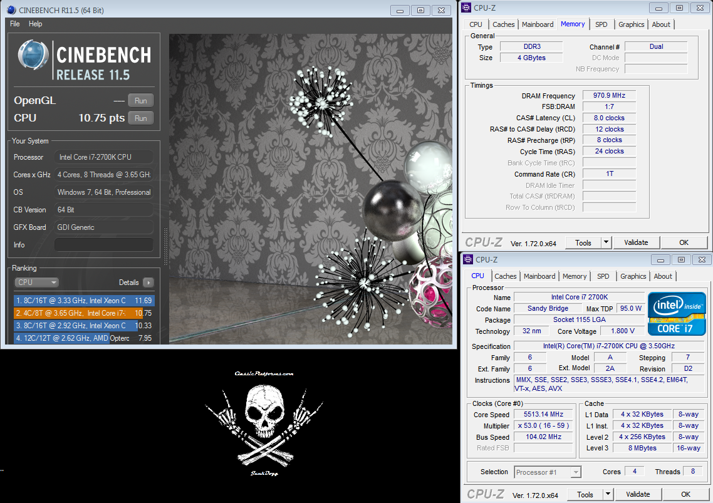Maximize the Cinebench window
This screenshot has width=713, height=503.
point(420,11)
